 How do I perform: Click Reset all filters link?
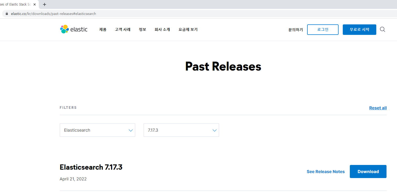[378, 108]
